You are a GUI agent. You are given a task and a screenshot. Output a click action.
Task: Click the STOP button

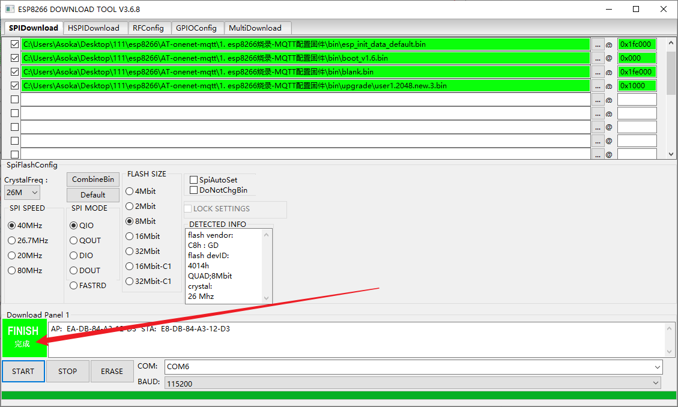click(x=67, y=372)
